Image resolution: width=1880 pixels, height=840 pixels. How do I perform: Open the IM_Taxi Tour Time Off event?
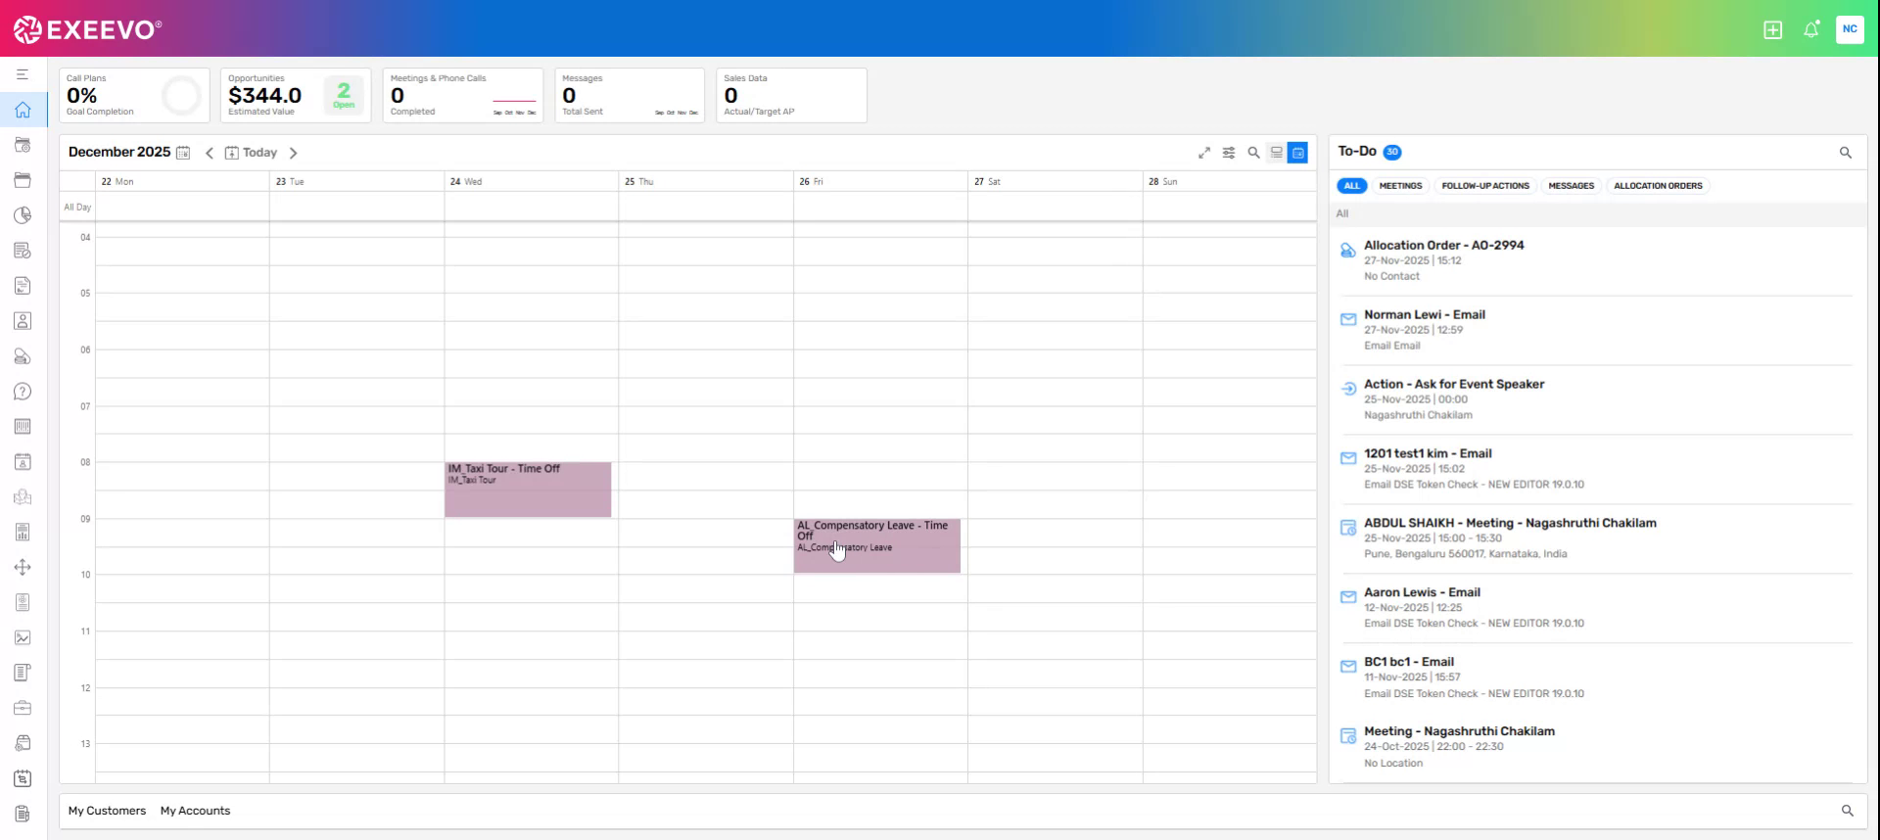click(528, 490)
